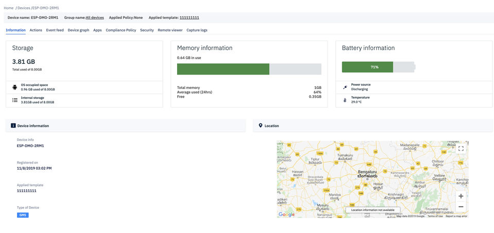The width and height of the screenshot is (494, 233).
Task: Go to Home breadcrumb
Action: [x=8, y=8]
